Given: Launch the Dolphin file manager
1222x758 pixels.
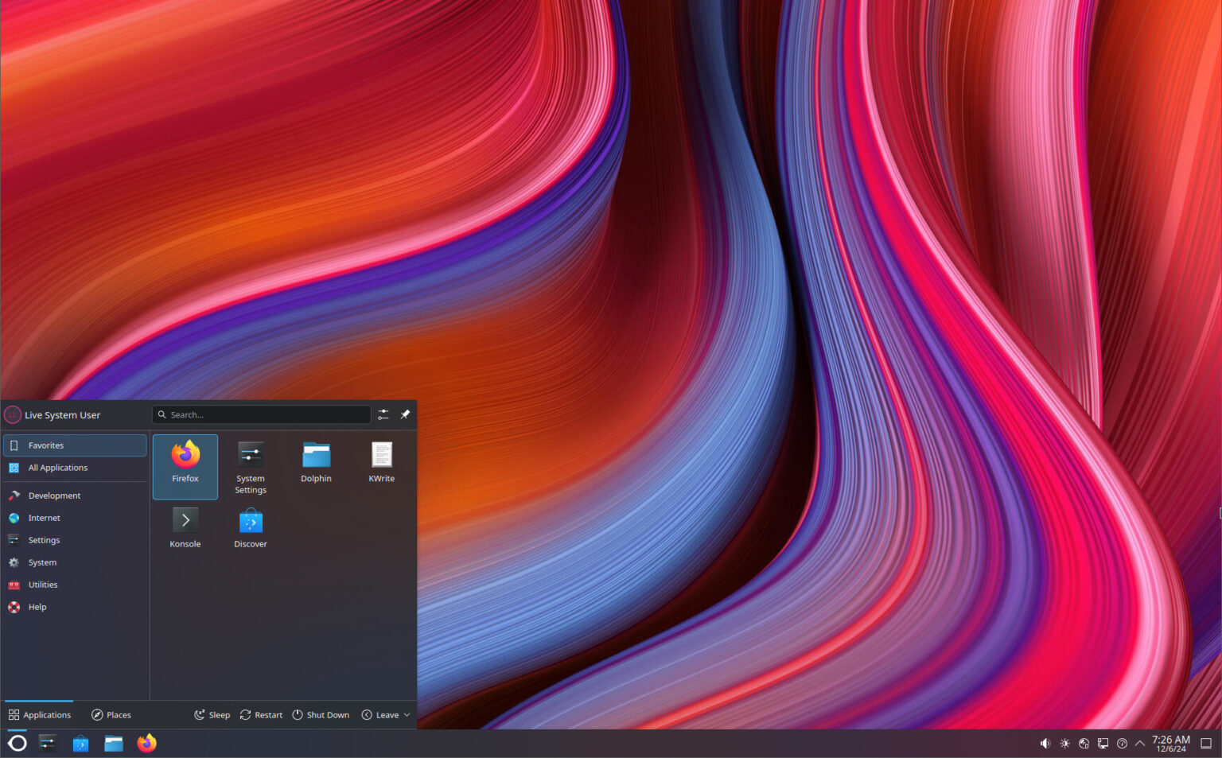Looking at the screenshot, I should point(316,461).
